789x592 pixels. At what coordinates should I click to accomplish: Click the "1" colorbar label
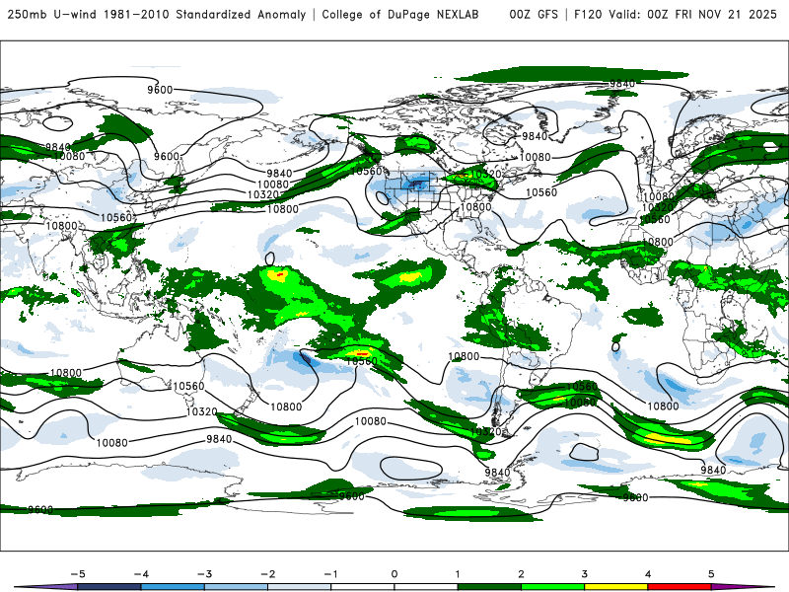point(458,574)
